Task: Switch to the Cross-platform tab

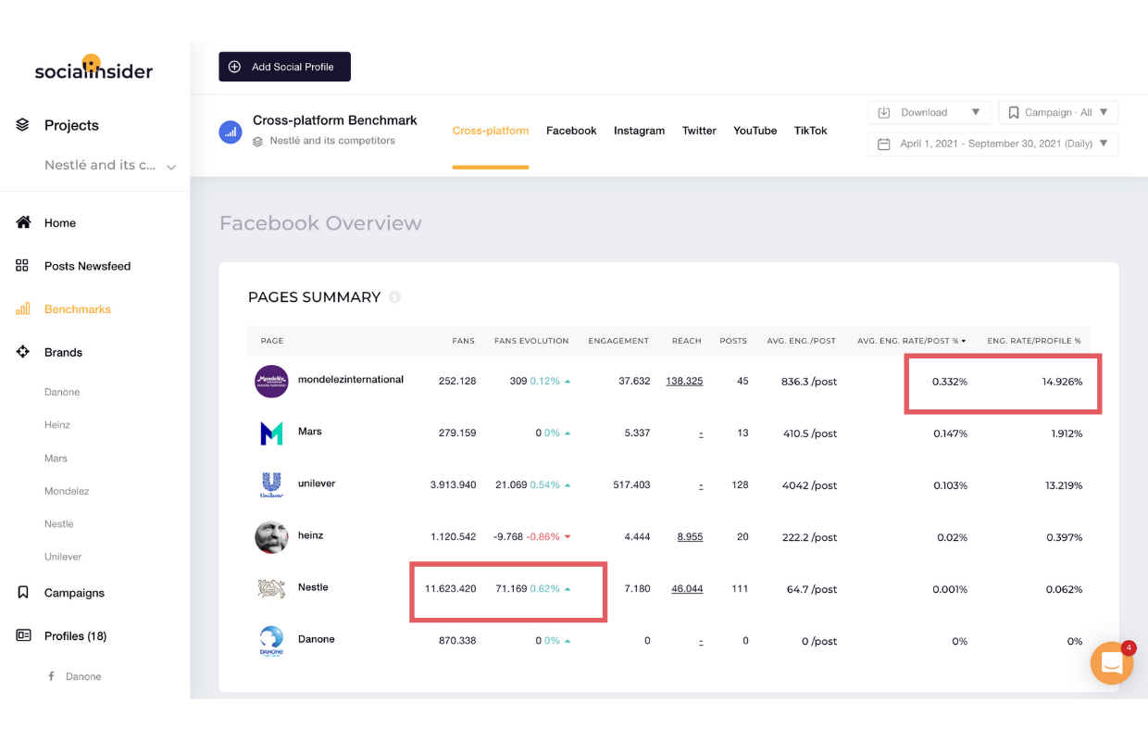Action: coord(491,131)
